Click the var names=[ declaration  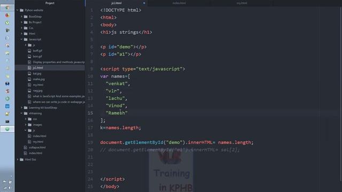115,76
